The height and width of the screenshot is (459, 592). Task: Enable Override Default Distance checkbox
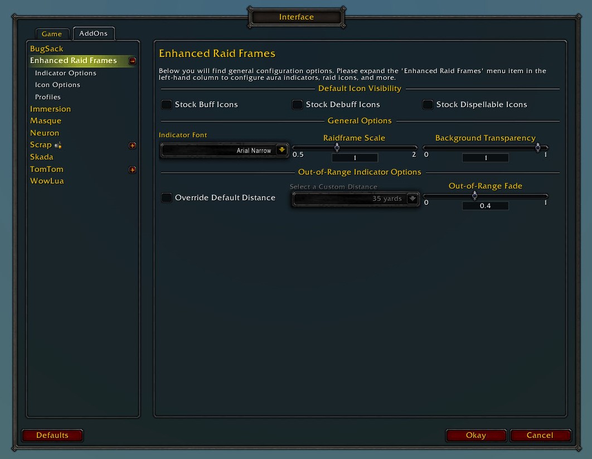pyautogui.click(x=167, y=197)
